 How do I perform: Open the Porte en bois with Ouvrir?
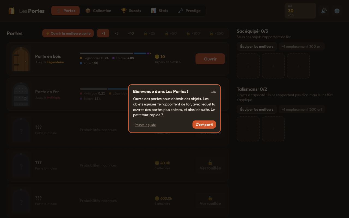click(x=210, y=59)
